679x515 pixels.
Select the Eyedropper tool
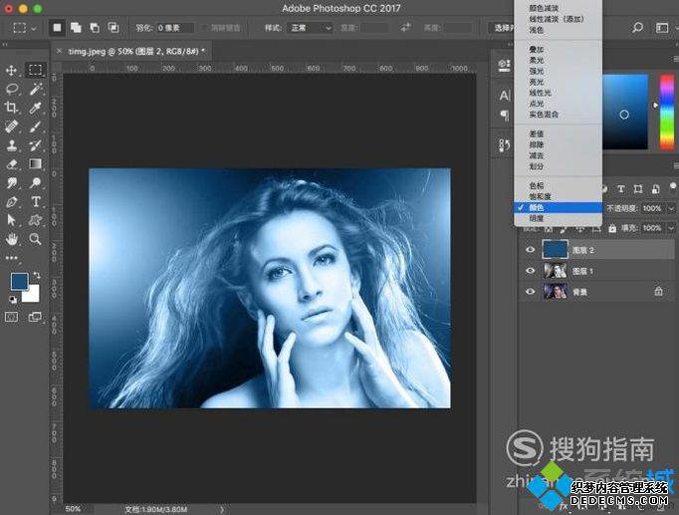click(36, 108)
